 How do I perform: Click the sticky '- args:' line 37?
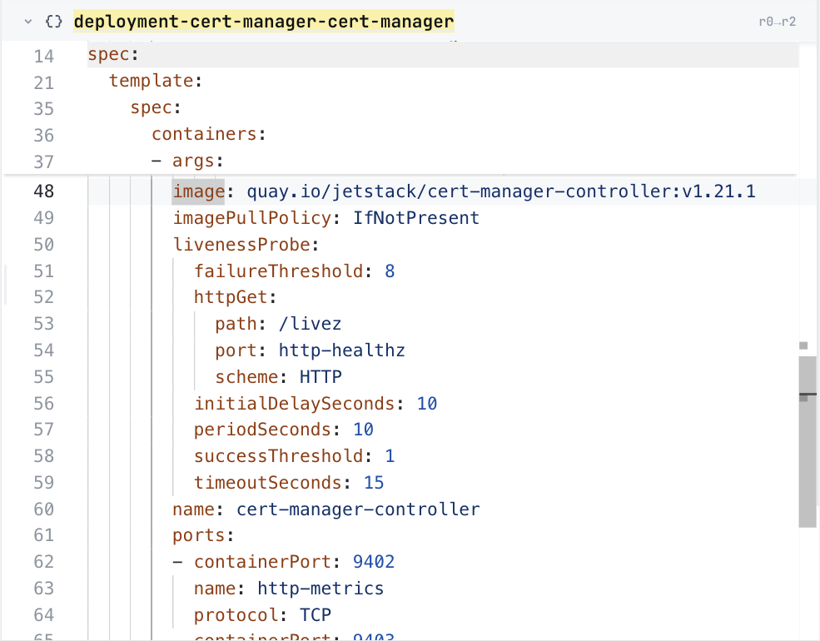pos(187,161)
